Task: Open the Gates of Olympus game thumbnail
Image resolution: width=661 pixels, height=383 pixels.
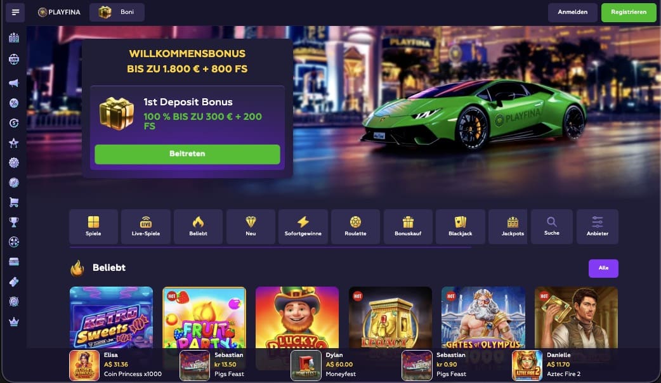Action: [483, 318]
